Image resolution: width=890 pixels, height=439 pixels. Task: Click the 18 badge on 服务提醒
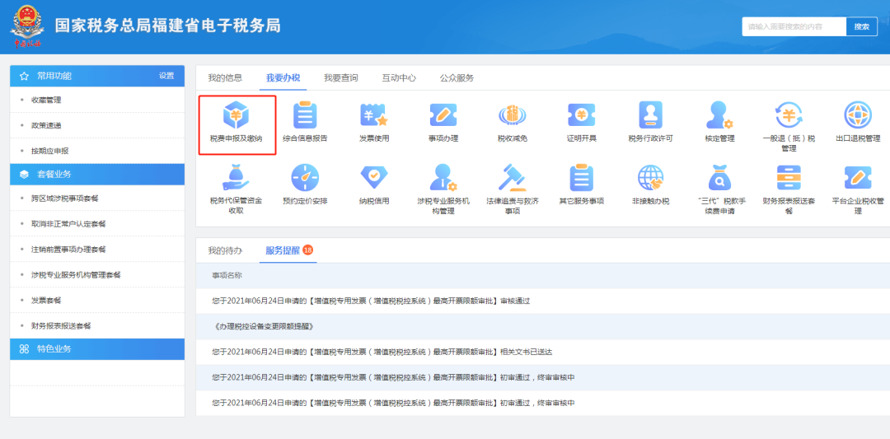pyautogui.click(x=307, y=250)
